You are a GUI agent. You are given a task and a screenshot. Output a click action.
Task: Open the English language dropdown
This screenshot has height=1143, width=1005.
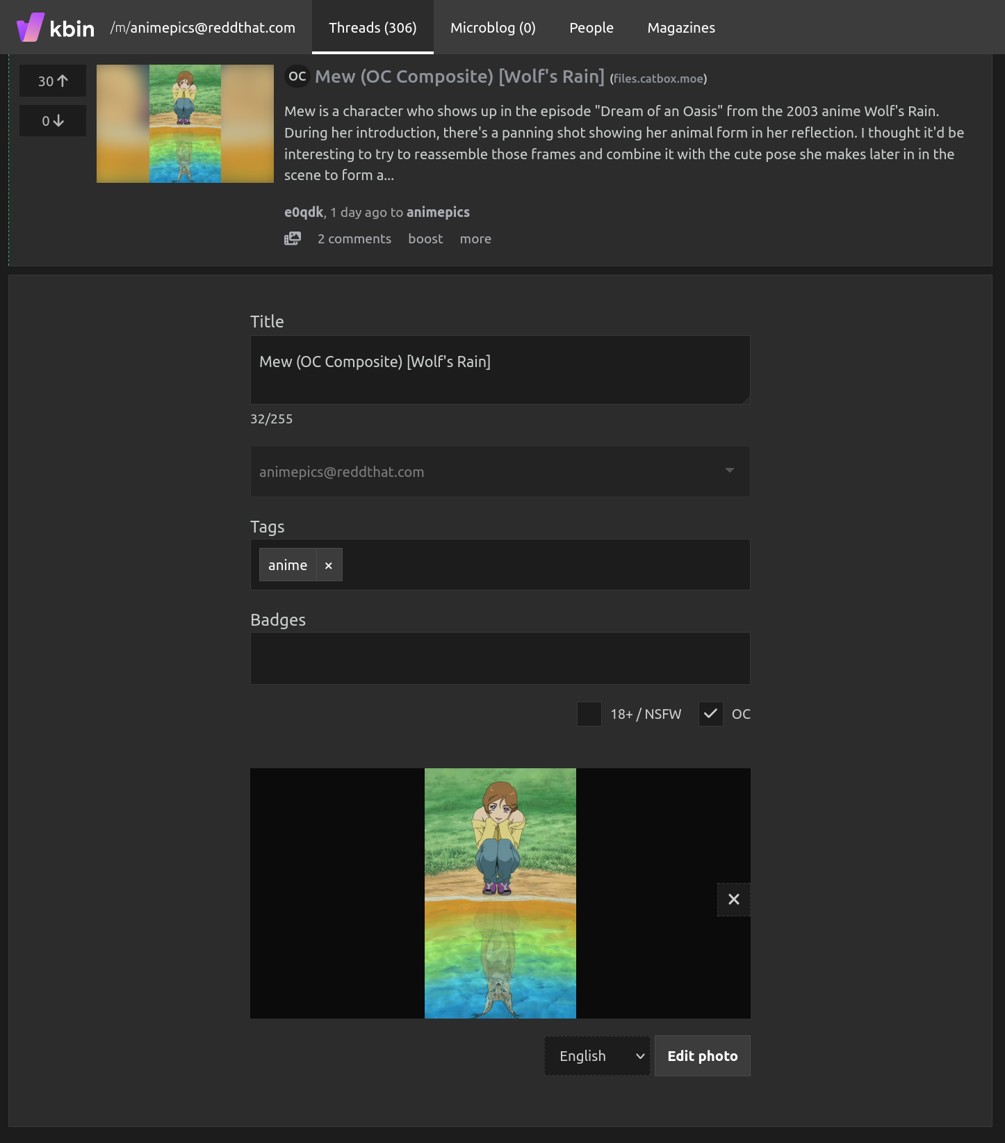click(597, 1056)
